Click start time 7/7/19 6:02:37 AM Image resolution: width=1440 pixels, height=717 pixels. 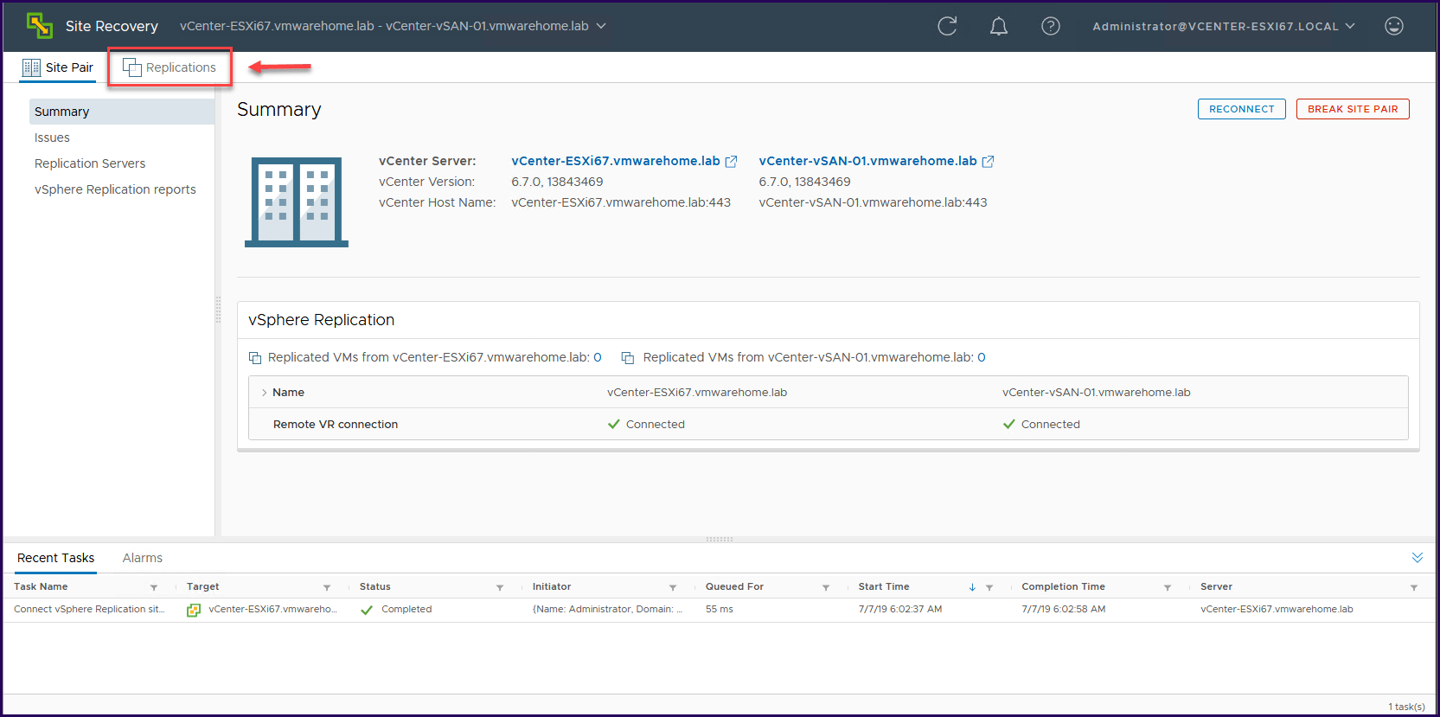coord(900,610)
